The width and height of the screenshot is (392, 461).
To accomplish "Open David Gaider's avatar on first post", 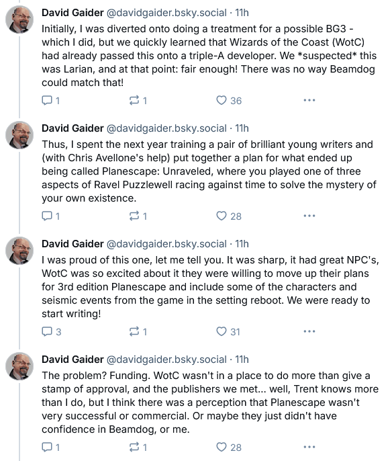I will [19, 19].
